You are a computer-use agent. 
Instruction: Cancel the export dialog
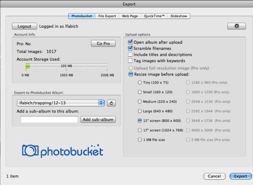tap(214, 176)
